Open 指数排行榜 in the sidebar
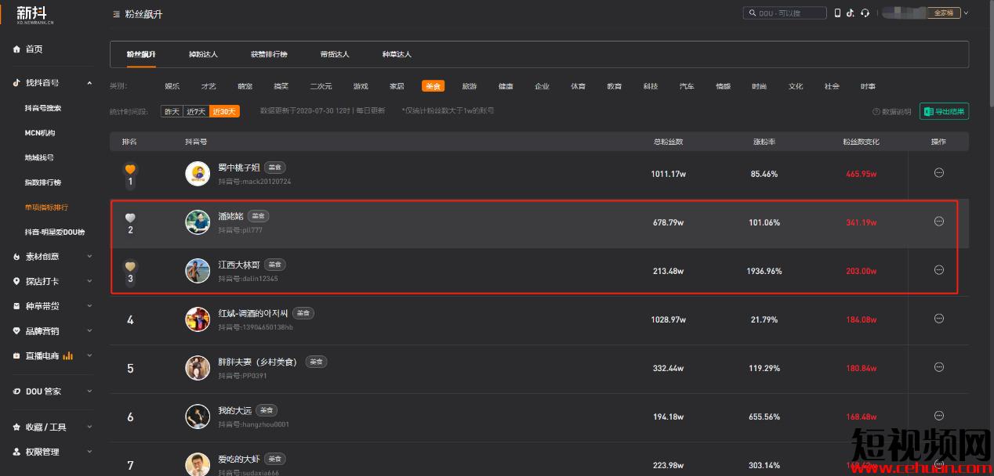Viewport: 994px width, 476px height. tap(42, 182)
